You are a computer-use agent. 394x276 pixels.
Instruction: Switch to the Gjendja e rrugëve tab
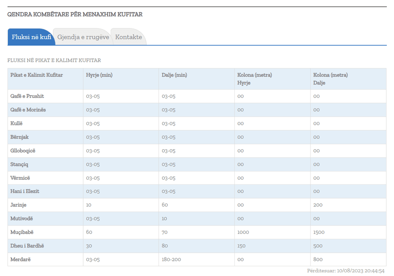(83, 37)
